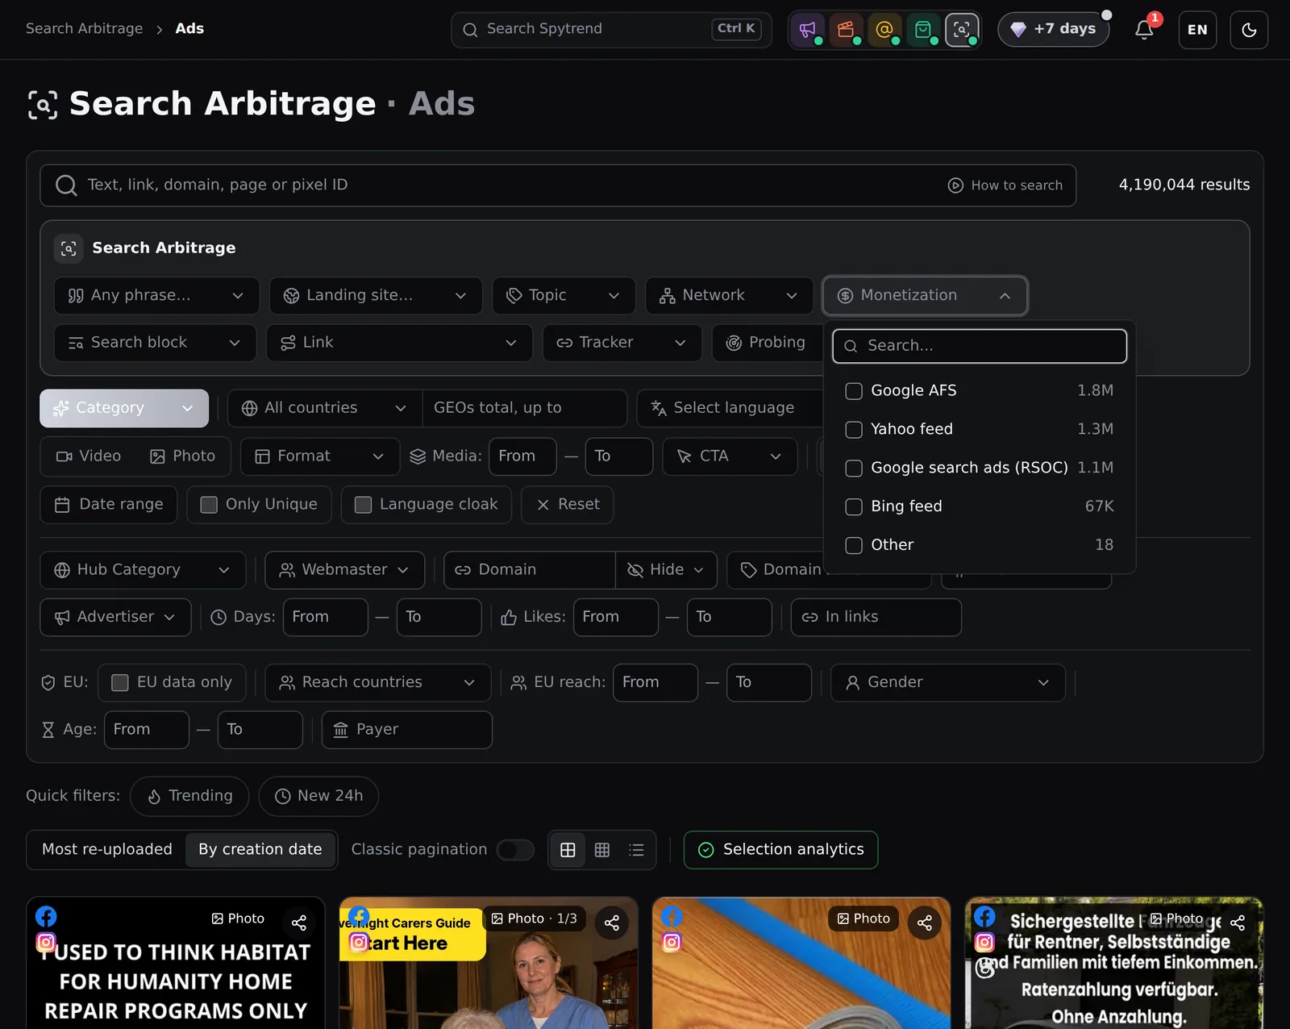Open the clapperboard video module icon
The width and height of the screenshot is (1290, 1029).
coord(846,30)
